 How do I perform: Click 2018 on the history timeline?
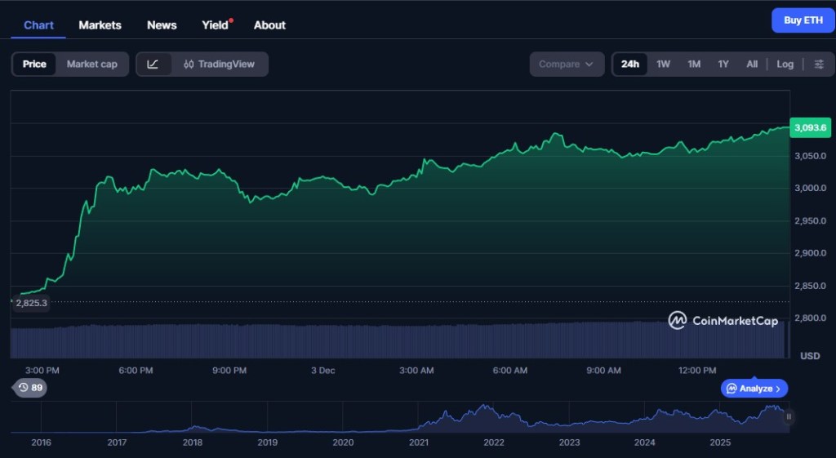click(x=193, y=442)
